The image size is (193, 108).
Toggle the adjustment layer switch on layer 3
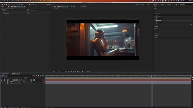pos(28,82)
